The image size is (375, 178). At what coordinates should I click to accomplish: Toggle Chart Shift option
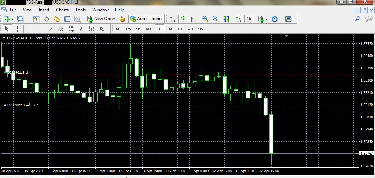[x=249, y=19]
